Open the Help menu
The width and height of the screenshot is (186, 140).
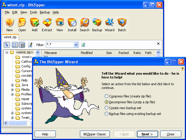point(56,12)
